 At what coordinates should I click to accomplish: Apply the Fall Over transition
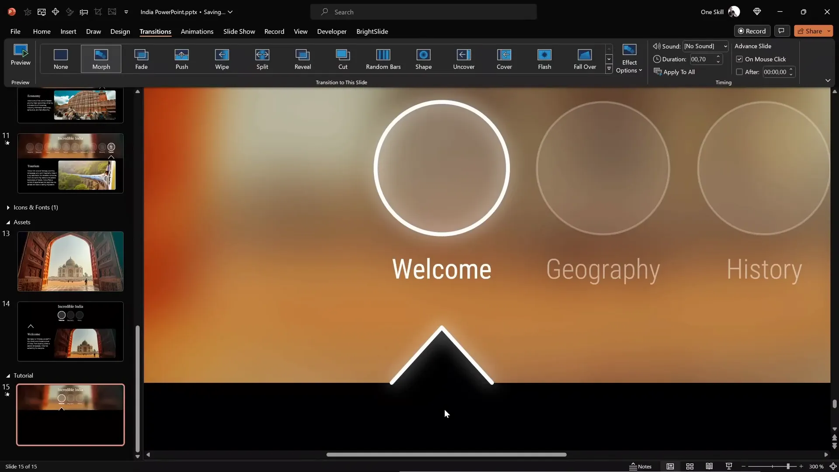tap(585, 59)
